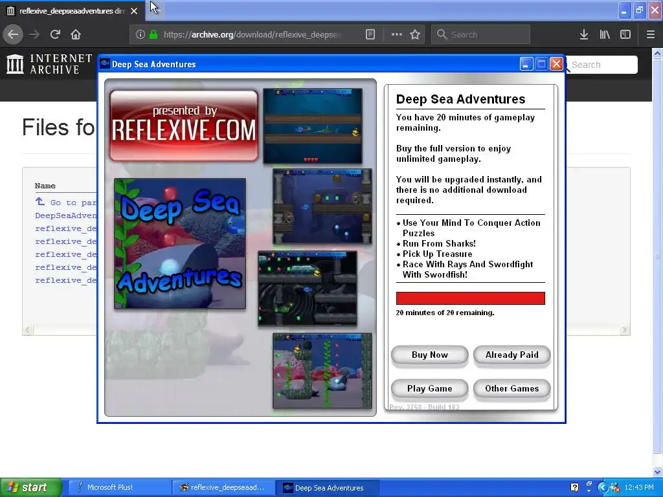Select the top shark tunnel screenshot
Viewport: 663px width, 497px height.
(x=313, y=126)
